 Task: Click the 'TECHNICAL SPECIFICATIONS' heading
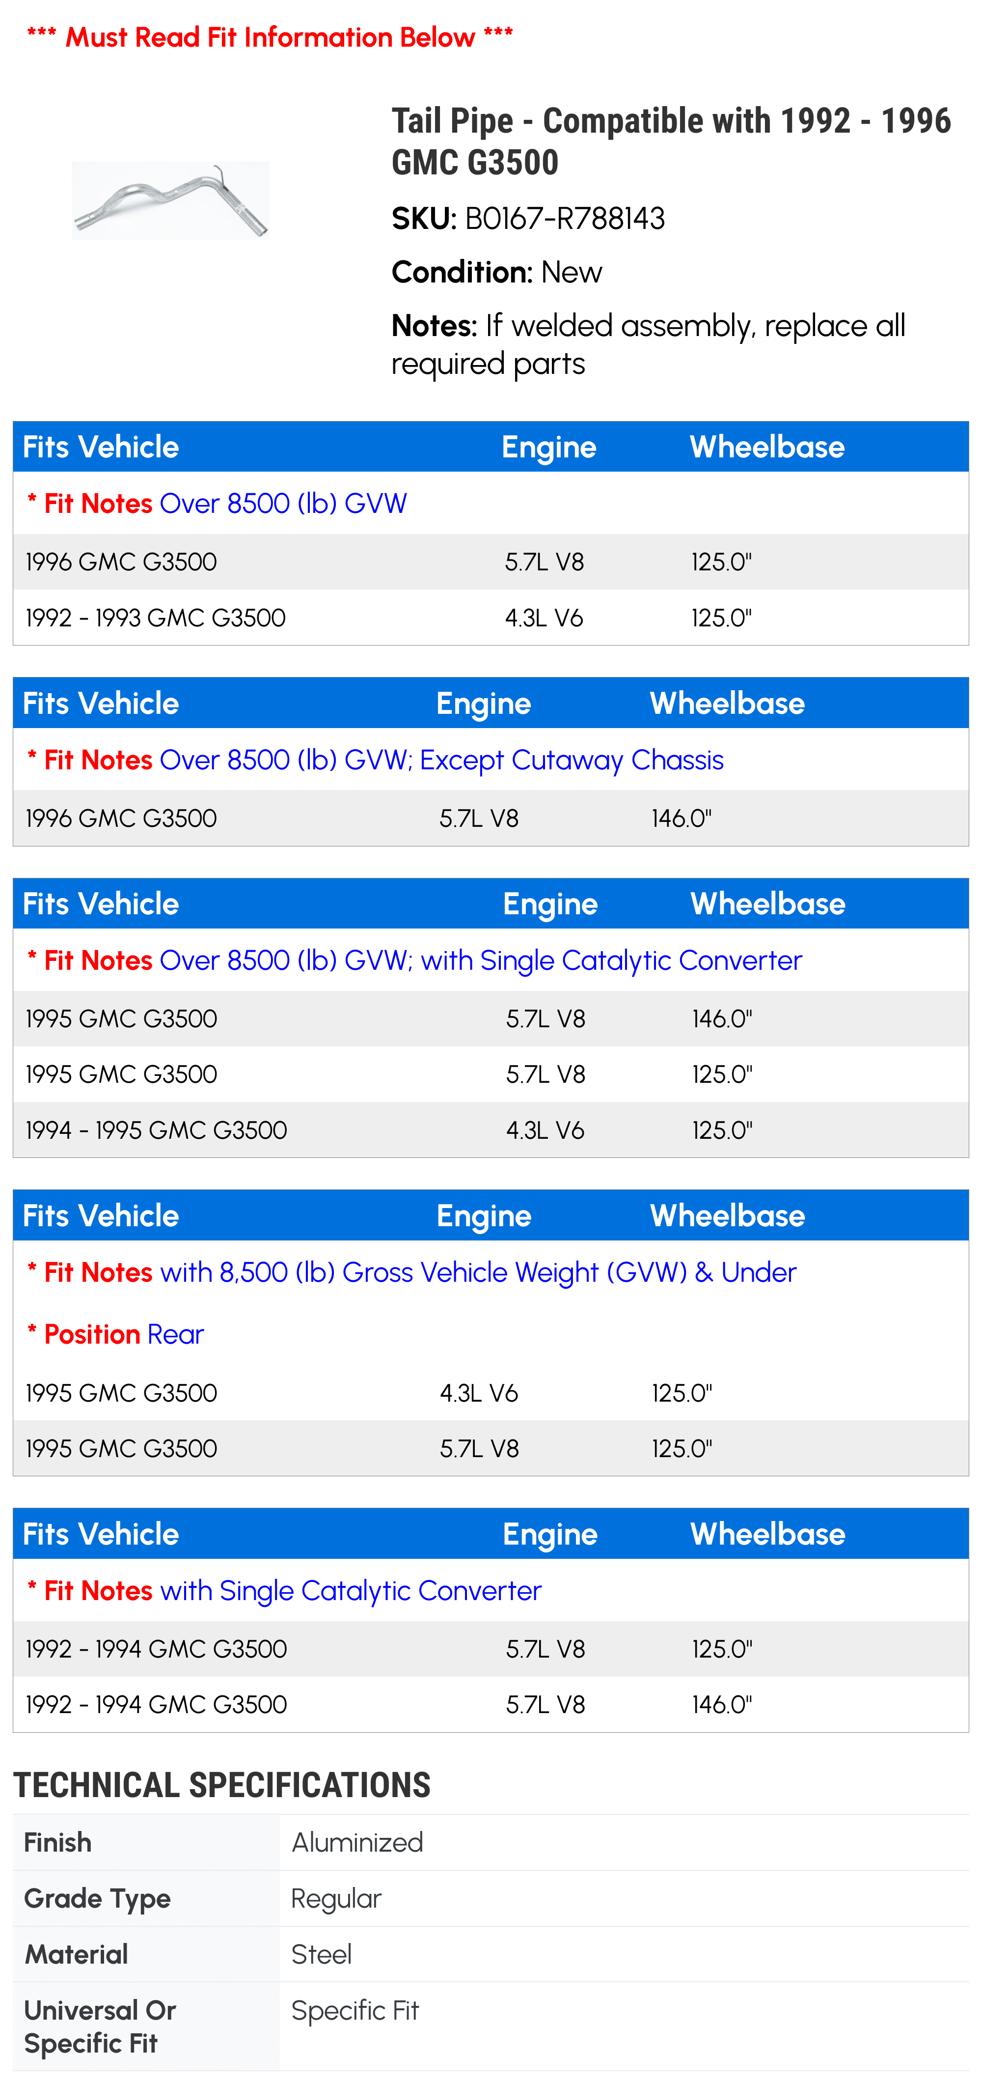(222, 1785)
